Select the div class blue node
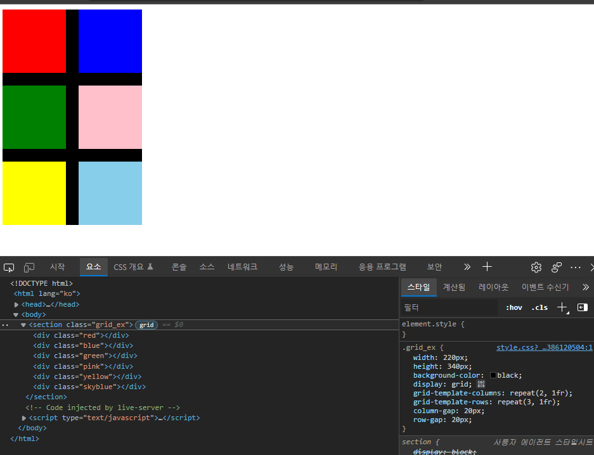Screen dimensions: 594x455 pyautogui.click(x=83, y=345)
